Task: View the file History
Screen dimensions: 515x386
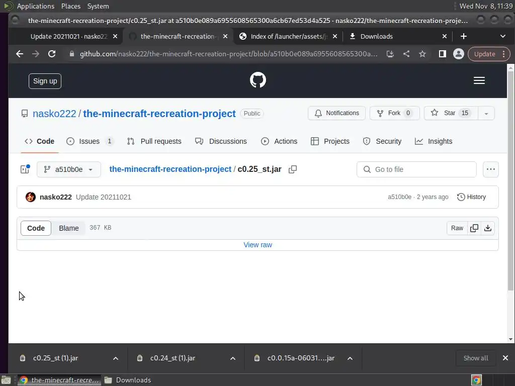Action: tap(471, 197)
